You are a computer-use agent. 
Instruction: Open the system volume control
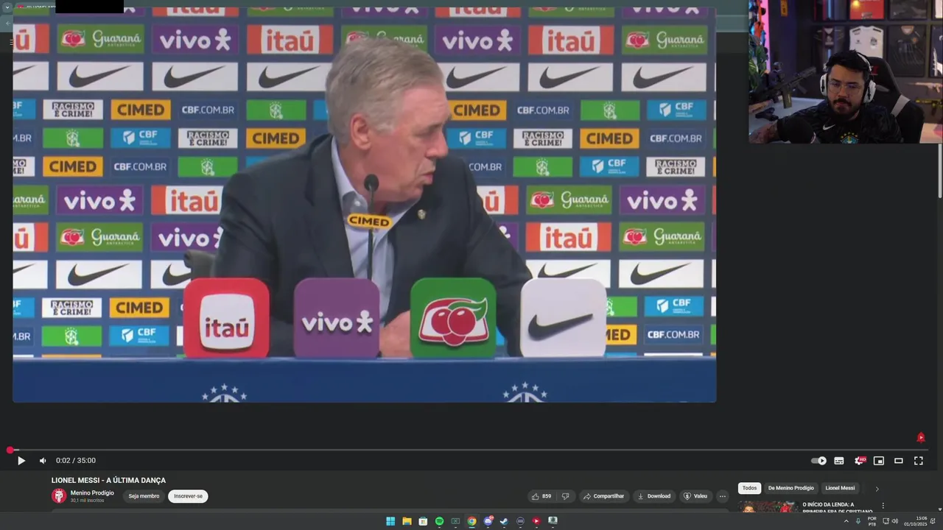coord(895,521)
